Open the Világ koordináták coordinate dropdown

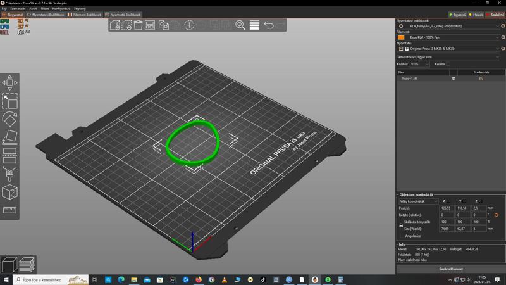pos(418,201)
